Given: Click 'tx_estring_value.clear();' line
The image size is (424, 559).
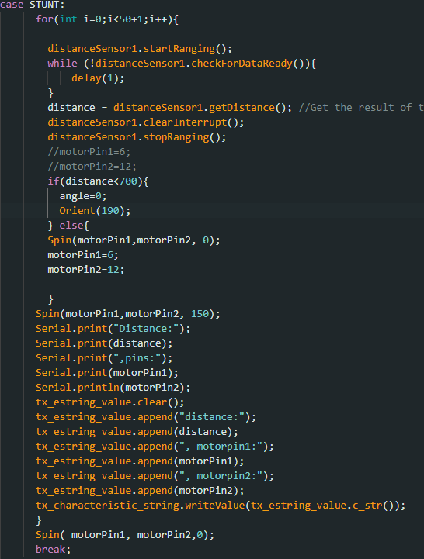Looking at the screenshot, I should pos(110,402).
